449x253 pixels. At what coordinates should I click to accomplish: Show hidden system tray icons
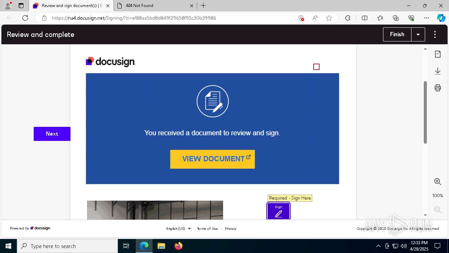[378, 246]
